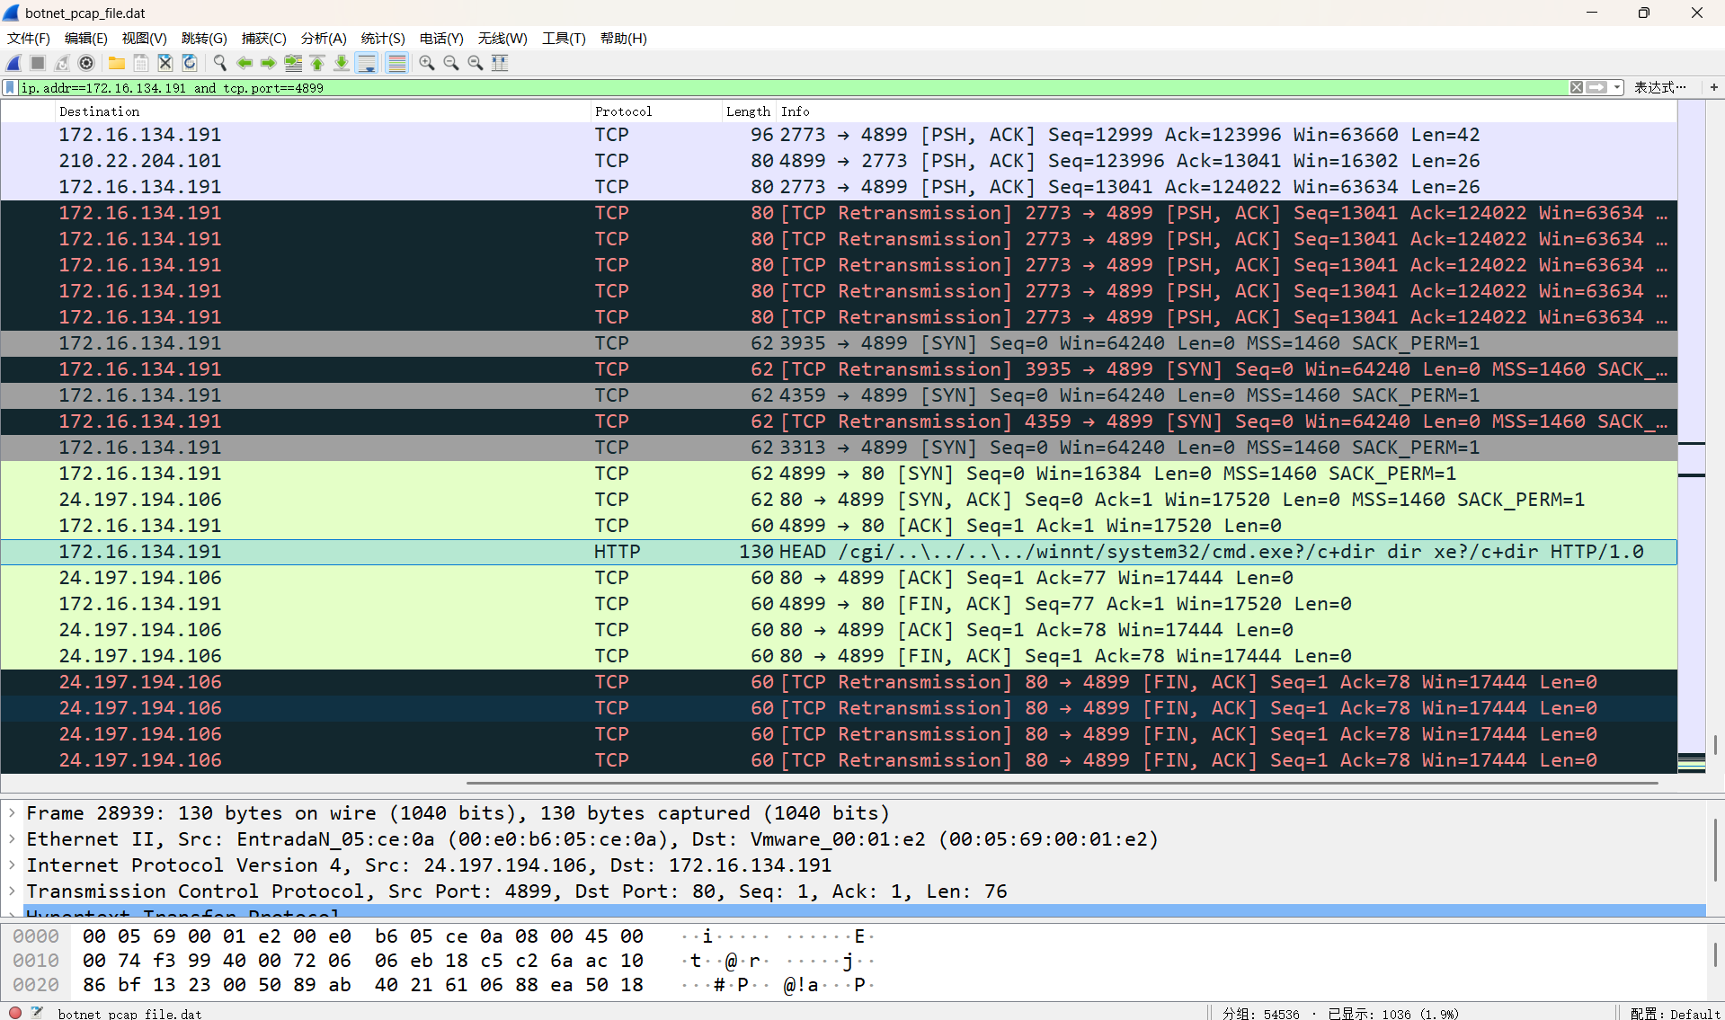
Task: Open a capture file via the folder icon
Action: click(117, 63)
